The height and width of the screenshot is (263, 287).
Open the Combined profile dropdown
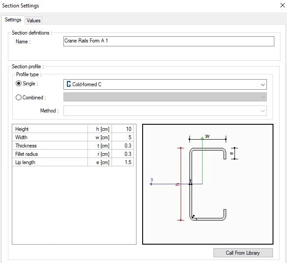[x=165, y=97]
